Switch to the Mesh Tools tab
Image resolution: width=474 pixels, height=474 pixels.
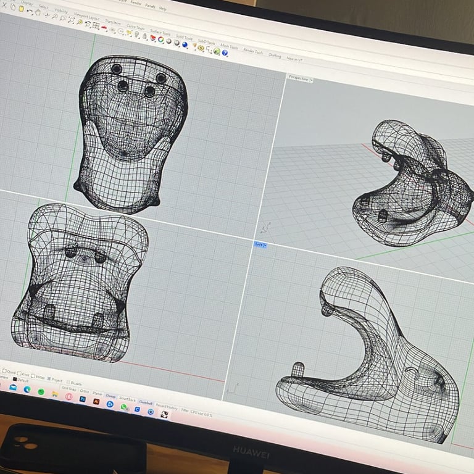pos(229,46)
